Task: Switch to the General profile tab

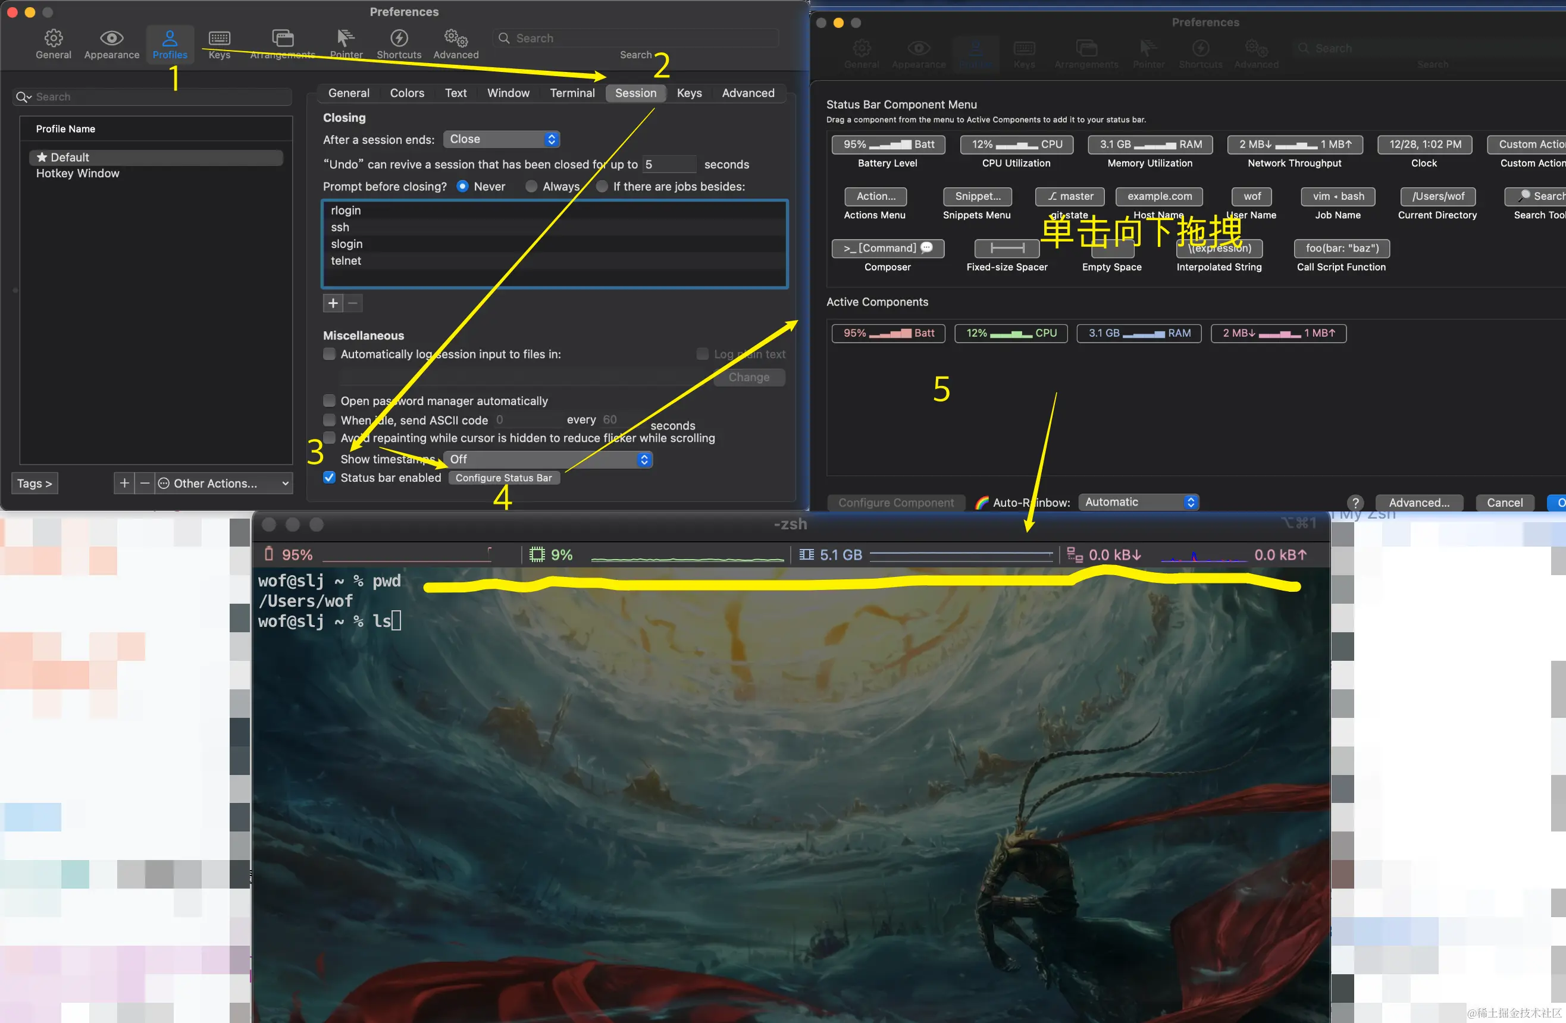Action: [349, 93]
